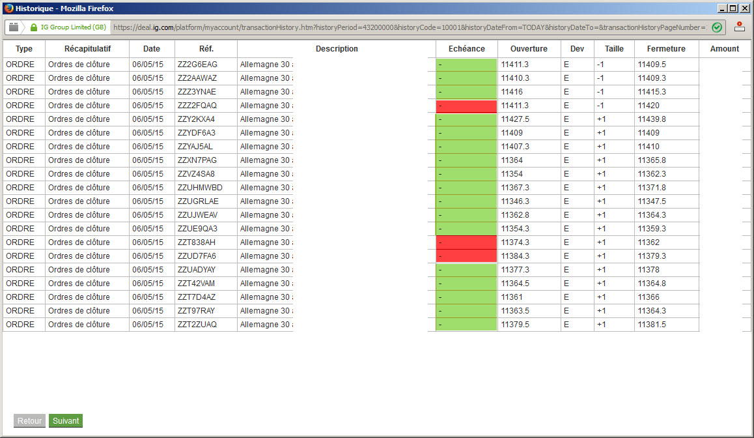754x438 pixels.
Task: Click the Fermeture column header
Action: point(666,49)
